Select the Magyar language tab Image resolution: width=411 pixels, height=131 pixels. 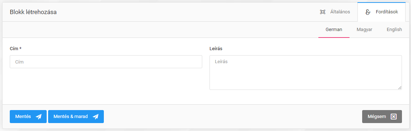pos(364,30)
